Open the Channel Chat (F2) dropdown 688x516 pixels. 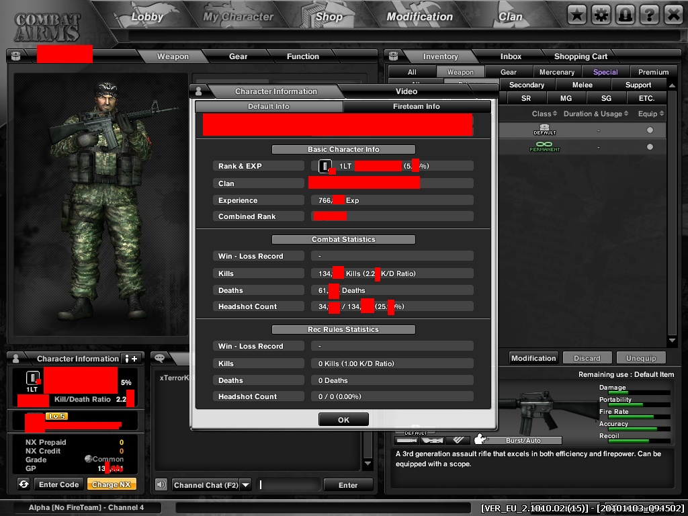point(246,485)
